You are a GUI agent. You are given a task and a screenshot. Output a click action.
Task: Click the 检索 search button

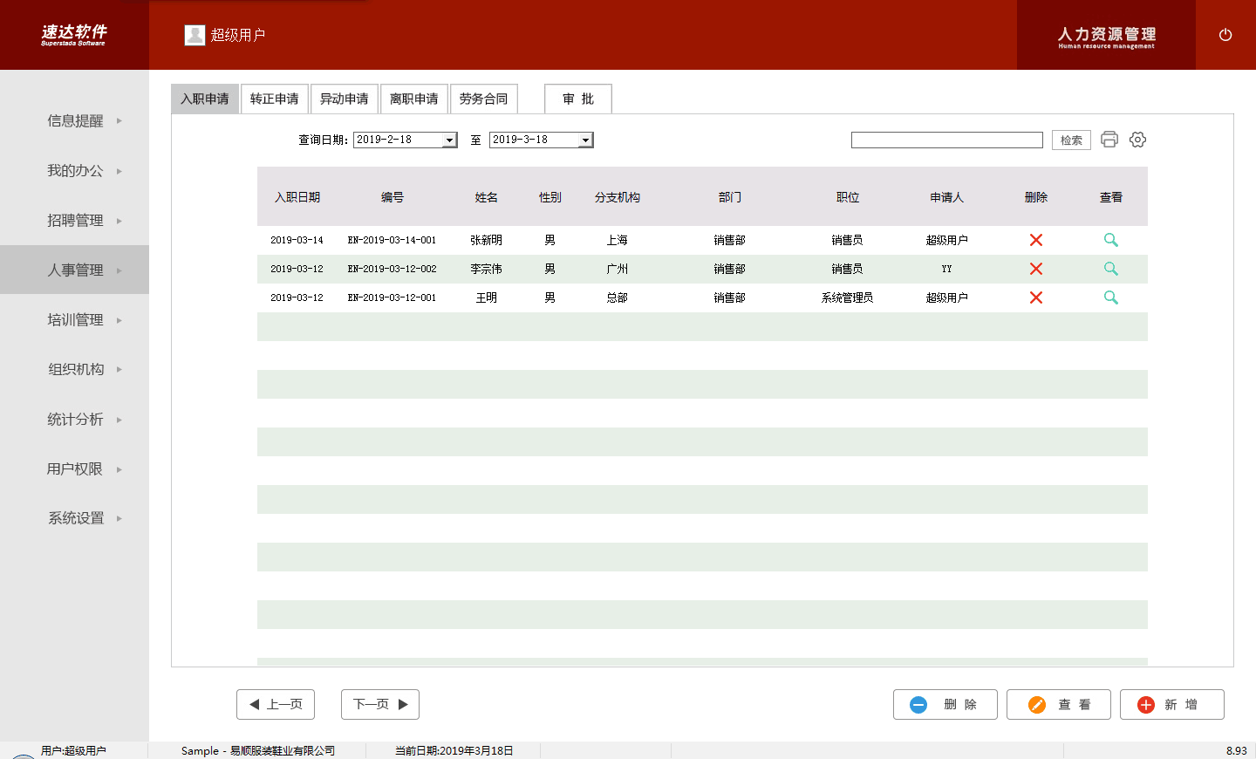pyautogui.click(x=1070, y=140)
